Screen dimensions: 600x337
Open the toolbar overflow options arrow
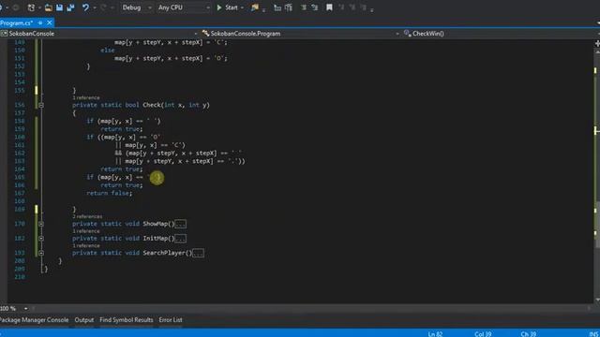click(372, 9)
